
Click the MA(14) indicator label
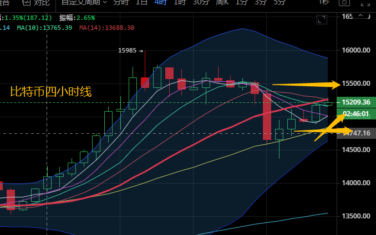tap(106, 27)
